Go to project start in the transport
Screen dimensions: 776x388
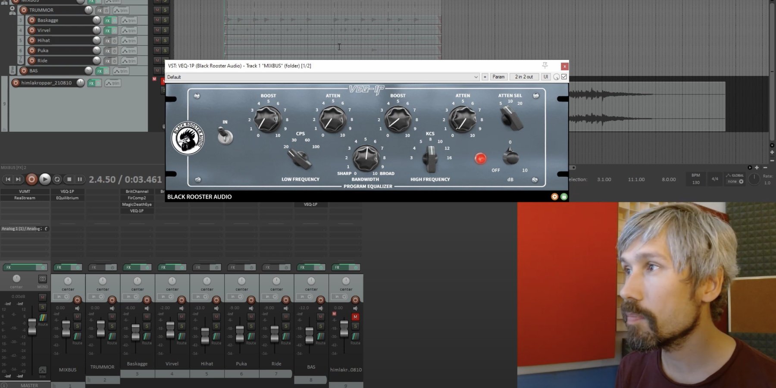(x=8, y=179)
